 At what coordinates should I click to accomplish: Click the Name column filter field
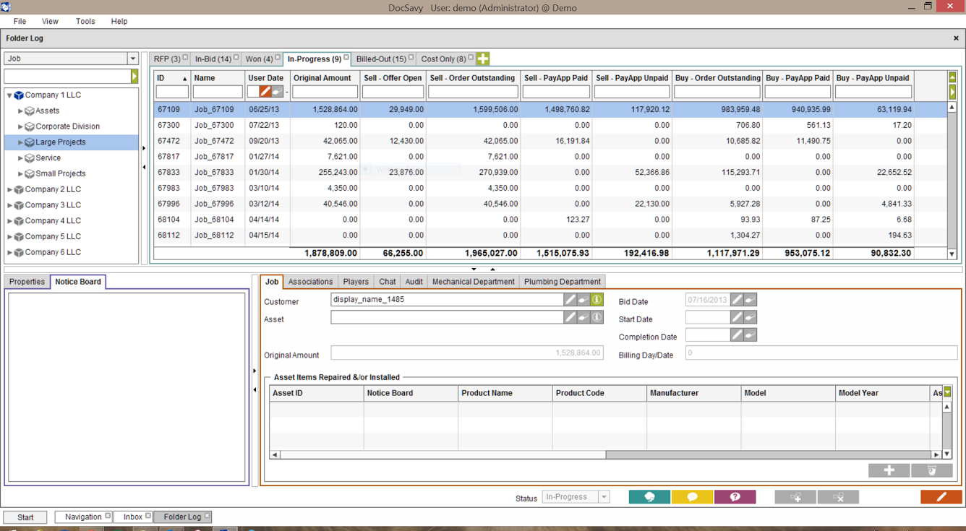(x=218, y=92)
